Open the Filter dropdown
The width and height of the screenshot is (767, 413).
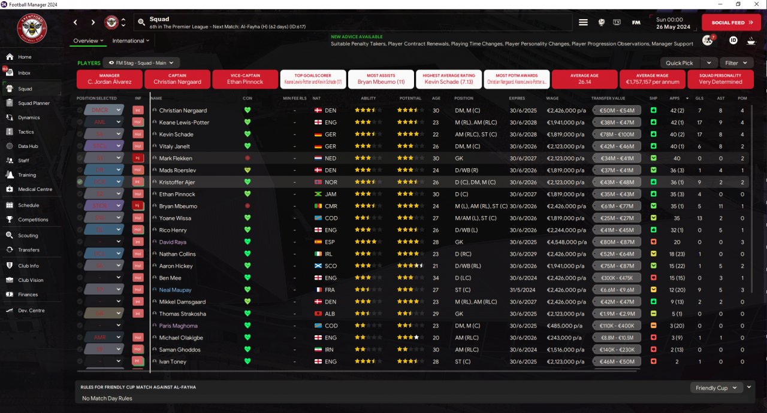[x=736, y=63]
